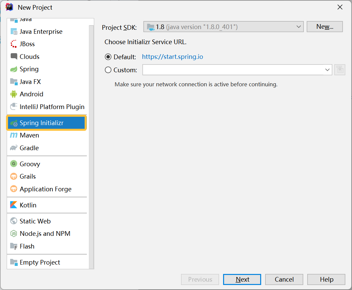Click the Clouds speech bubble icon

[x=14, y=56]
